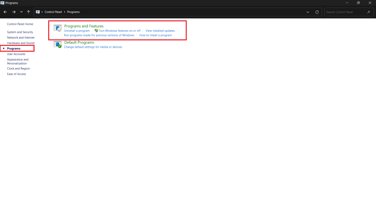This screenshot has height=198, width=376.
Task: Expand the address bar history dropdown
Action: (308, 12)
